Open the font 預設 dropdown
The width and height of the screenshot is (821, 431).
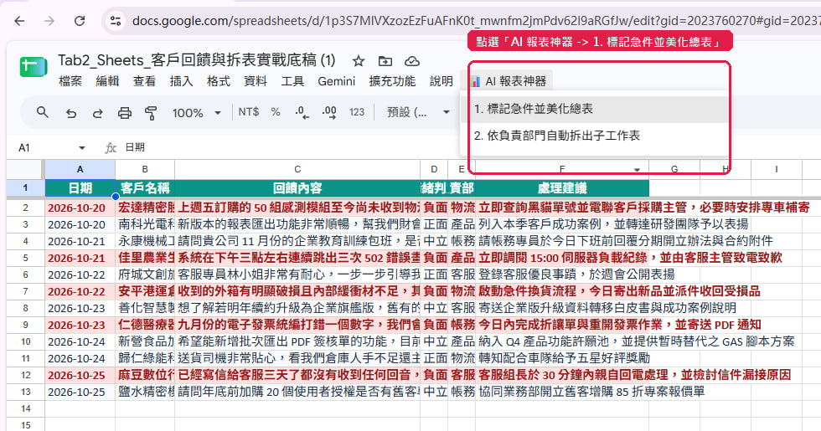coord(418,112)
